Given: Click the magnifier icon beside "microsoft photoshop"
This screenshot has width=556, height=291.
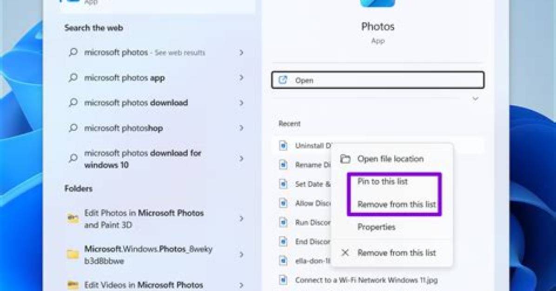Looking at the screenshot, I should pyautogui.click(x=73, y=127).
